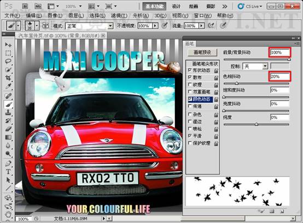Screen dimensions: 303x223
Task: Click the 色相抖动 20% input field
Action: pyautogui.click(x=279, y=76)
